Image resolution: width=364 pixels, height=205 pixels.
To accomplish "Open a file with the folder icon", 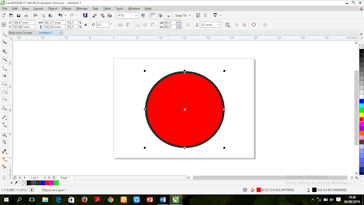I will 11,15.
